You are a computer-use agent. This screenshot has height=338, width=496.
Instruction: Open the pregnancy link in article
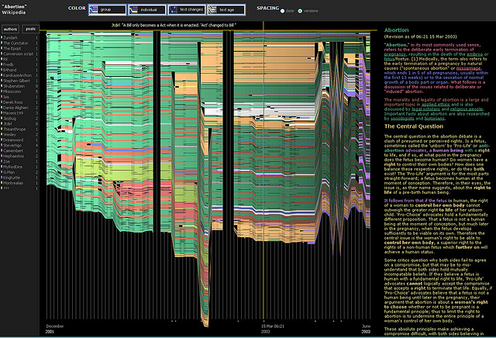point(394,54)
